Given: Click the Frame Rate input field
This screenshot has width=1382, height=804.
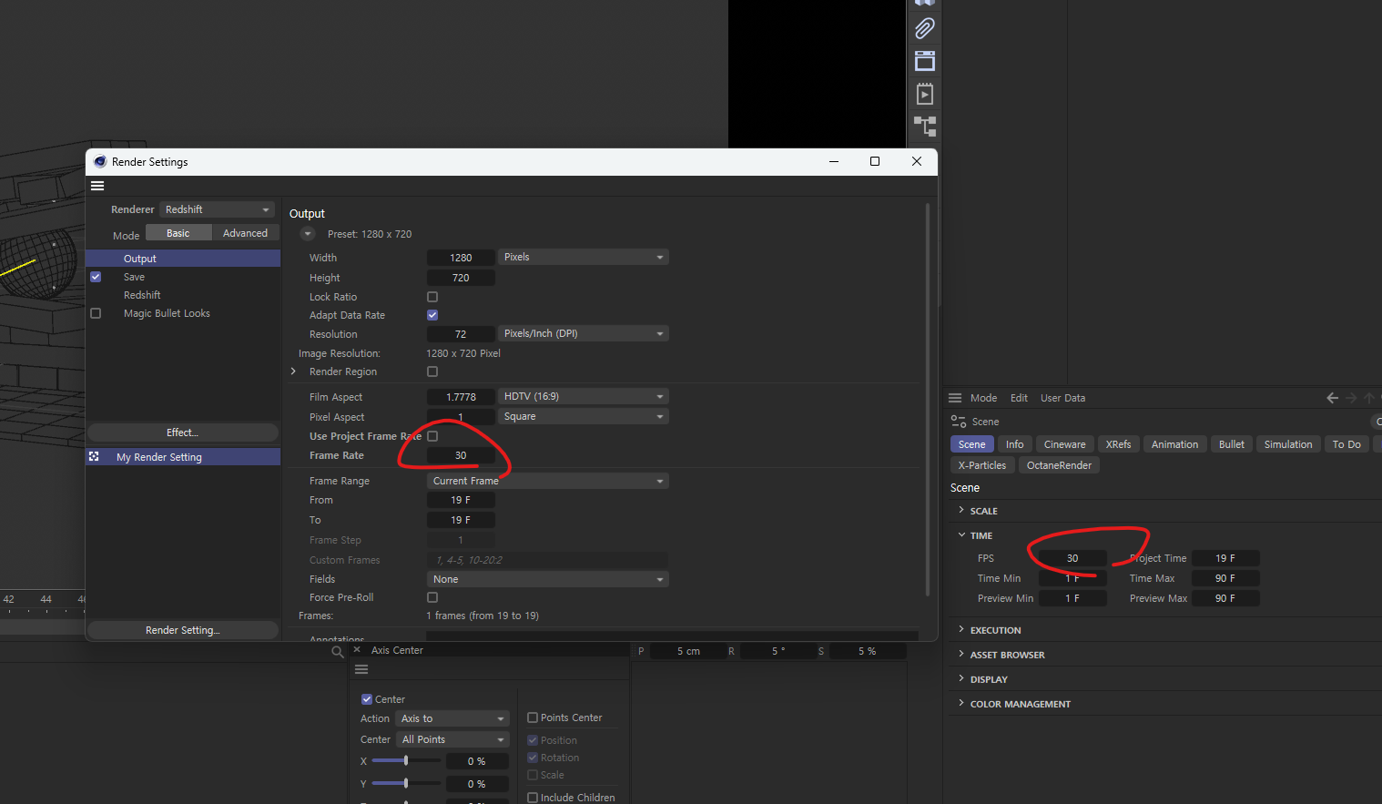Looking at the screenshot, I should click(461, 455).
